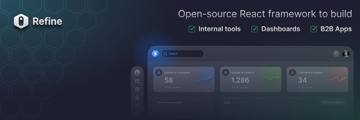Click the Number of companies card icon
The width and height of the screenshot is (360, 120).
(x=159, y=73)
